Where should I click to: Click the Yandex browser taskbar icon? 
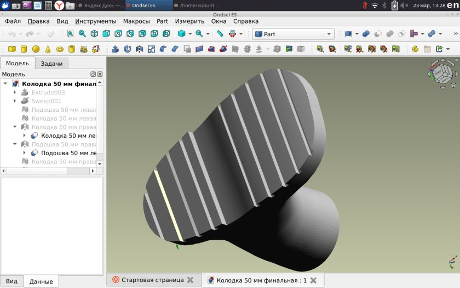tap(59, 5)
